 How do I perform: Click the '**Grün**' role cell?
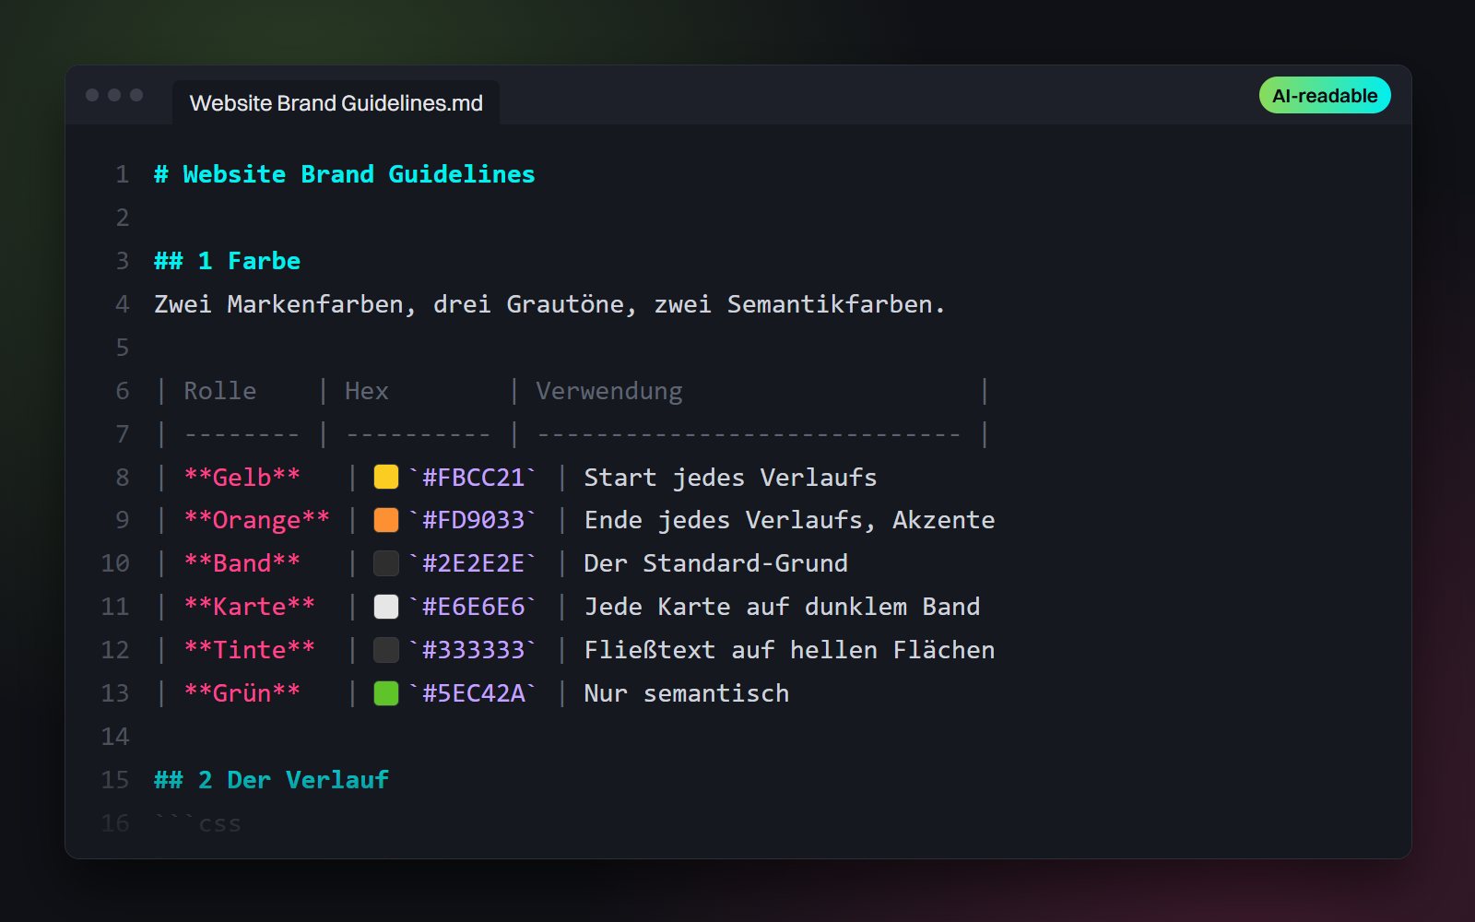[x=242, y=693]
